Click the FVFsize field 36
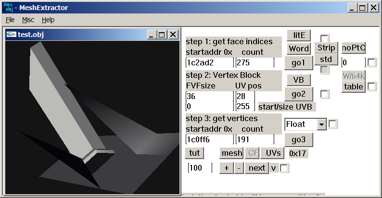 [209, 96]
